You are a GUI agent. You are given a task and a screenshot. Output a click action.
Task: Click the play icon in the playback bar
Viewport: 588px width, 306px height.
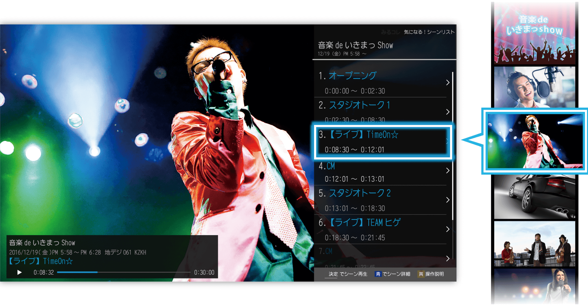coord(20,272)
